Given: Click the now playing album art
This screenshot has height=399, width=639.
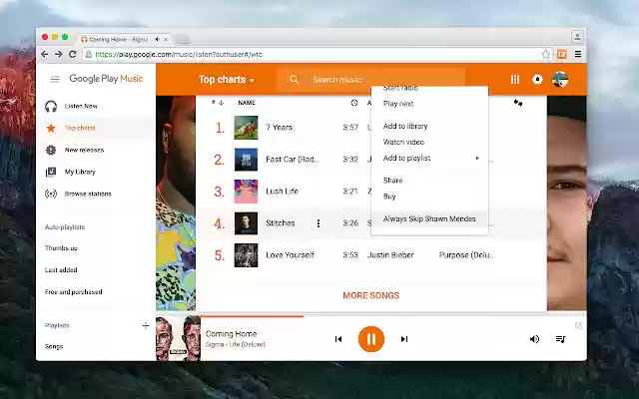Looking at the screenshot, I should point(178,338).
